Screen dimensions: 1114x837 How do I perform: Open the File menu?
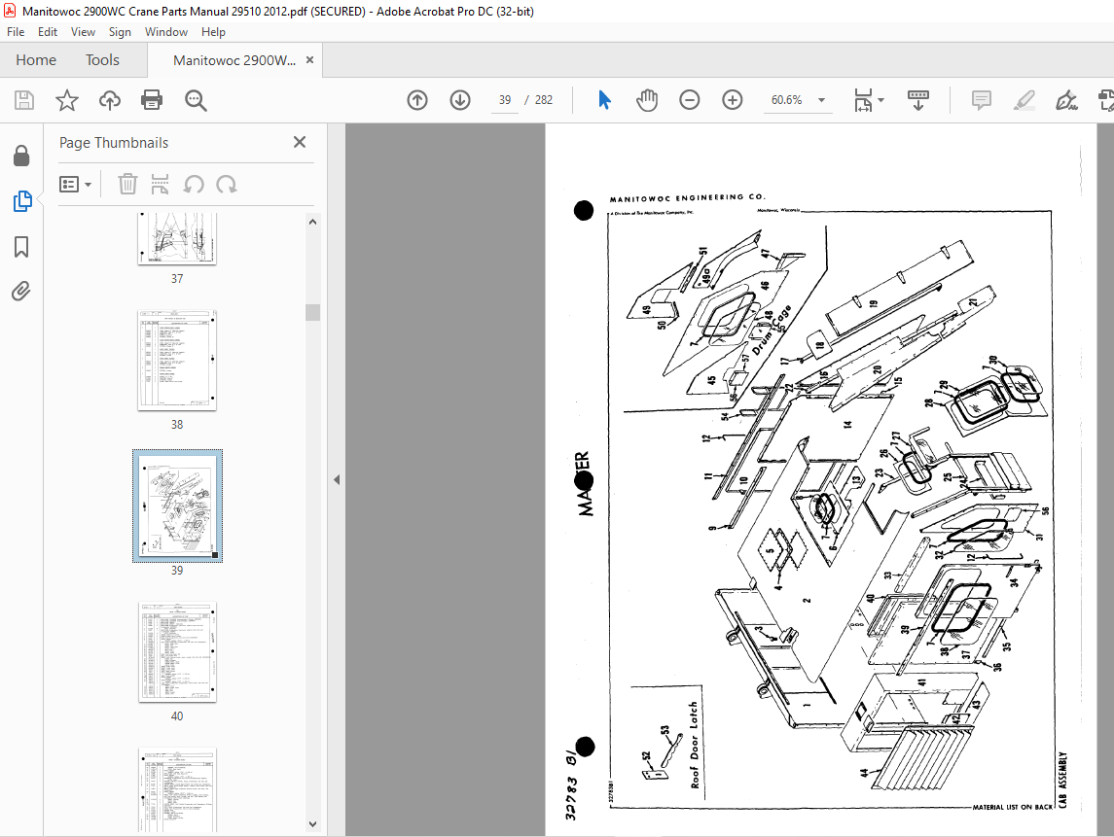(16, 32)
